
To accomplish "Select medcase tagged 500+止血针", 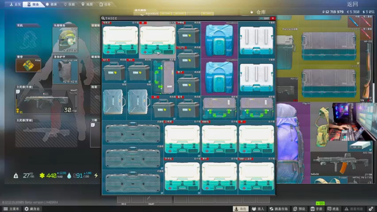I will click(x=256, y=176).
